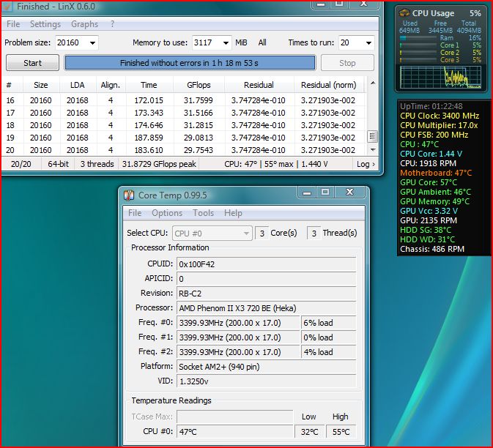This screenshot has width=493, height=448.
Task: Open the Tools menu in Core Temp
Action: click(x=204, y=213)
